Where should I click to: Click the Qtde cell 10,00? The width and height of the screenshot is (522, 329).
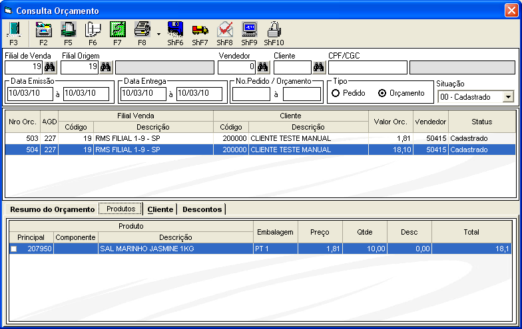click(365, 249)
